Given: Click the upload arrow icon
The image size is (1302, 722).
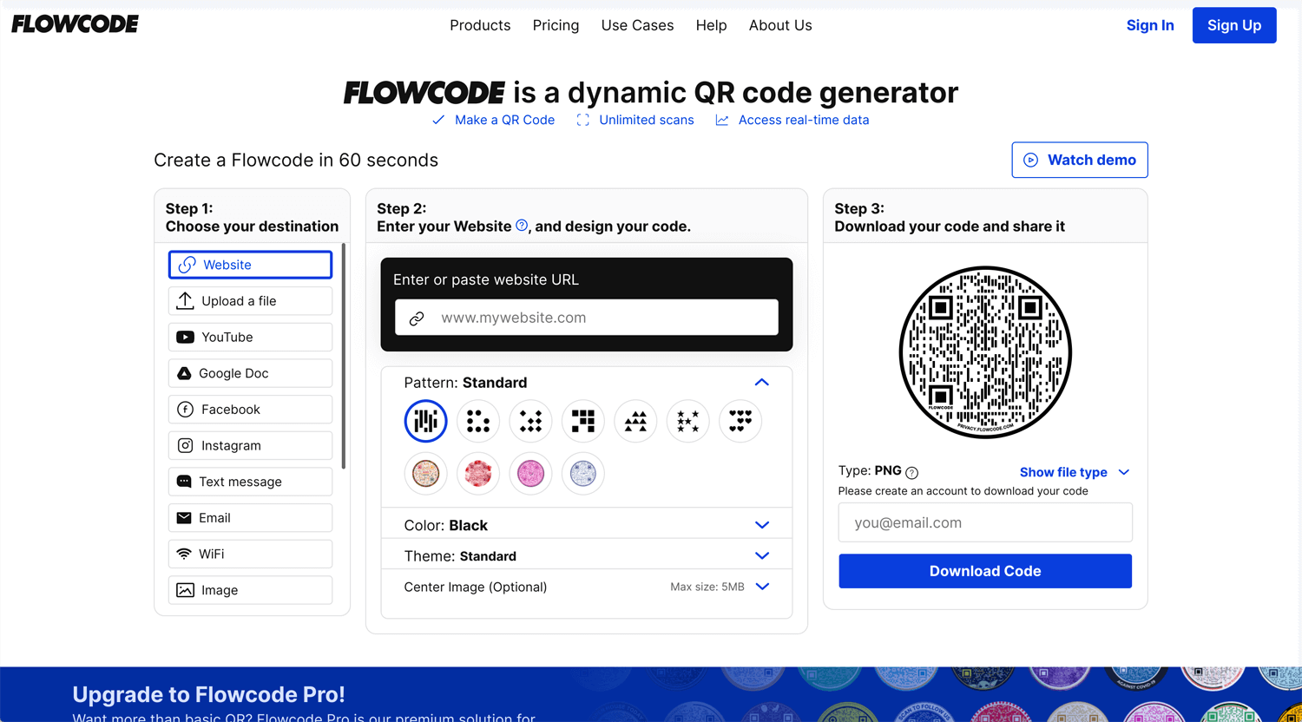Looking at the screenshot, I should pos(185,301).
